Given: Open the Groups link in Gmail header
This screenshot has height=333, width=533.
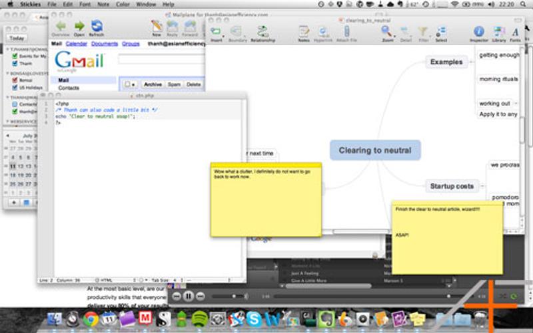Looking at the screenshot, I should 131,44.
